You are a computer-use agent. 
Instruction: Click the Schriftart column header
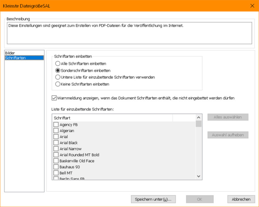click(x=112, y=118)
